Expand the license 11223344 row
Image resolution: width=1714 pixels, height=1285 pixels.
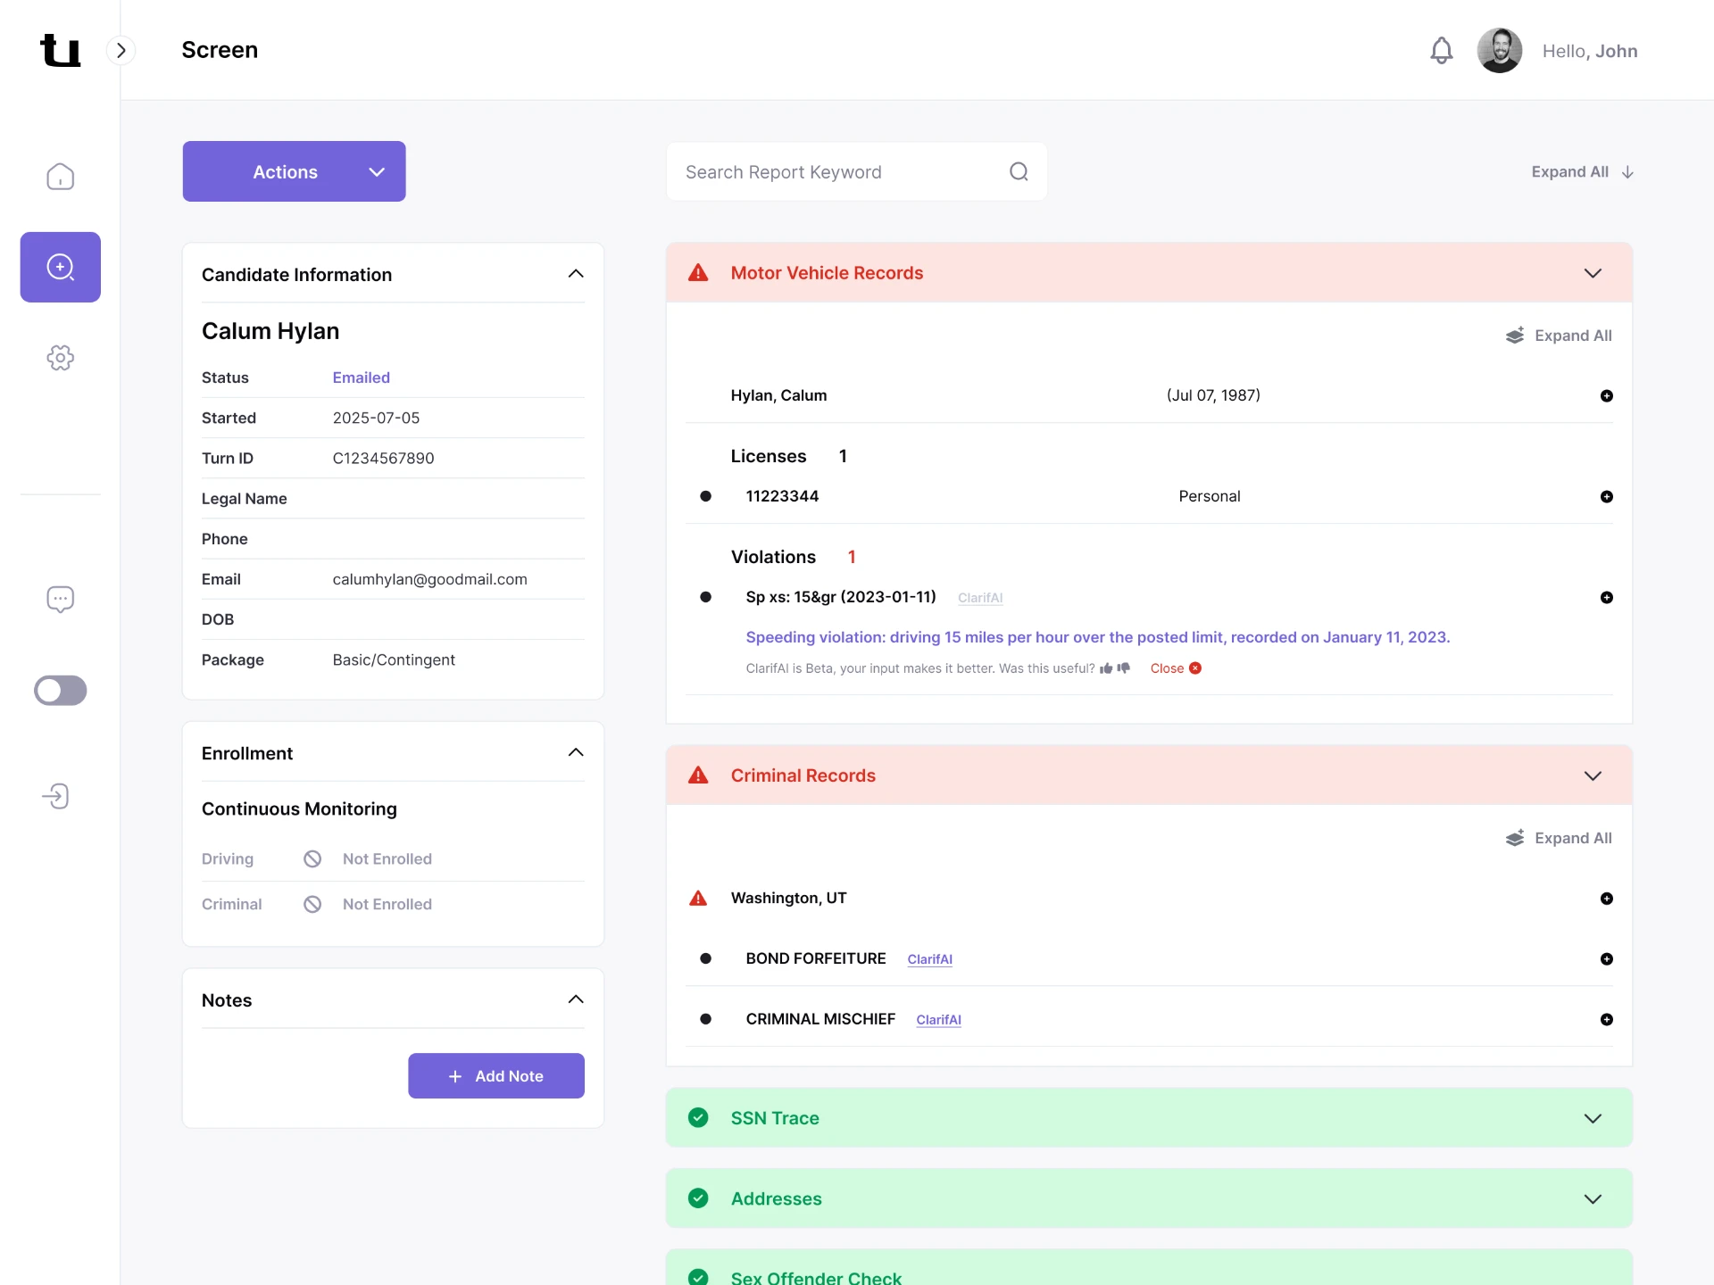pos(1606,496)
